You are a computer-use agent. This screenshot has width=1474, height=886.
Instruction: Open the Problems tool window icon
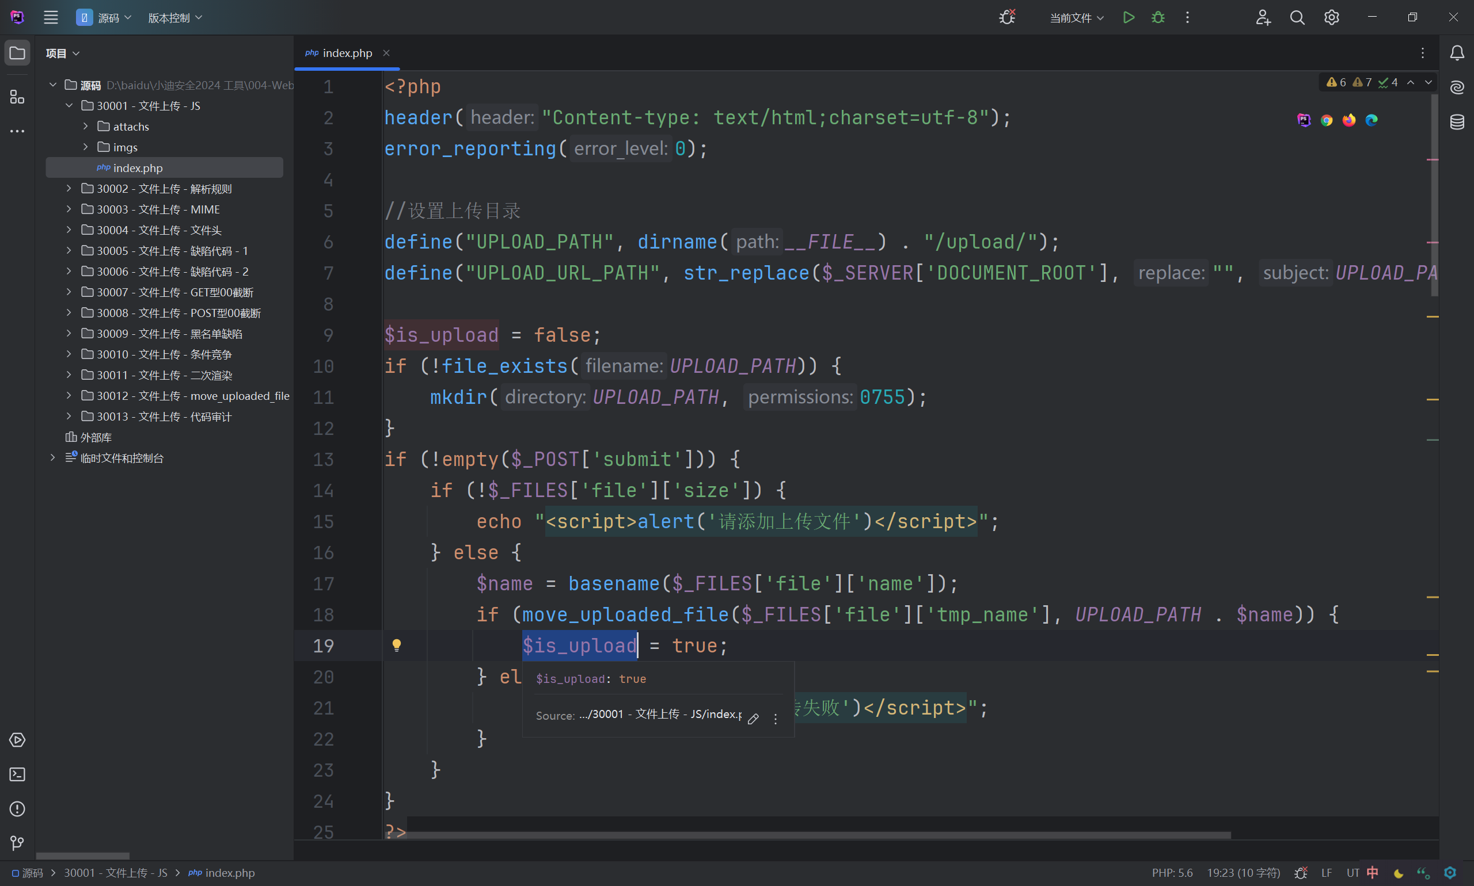pos(17,809)
